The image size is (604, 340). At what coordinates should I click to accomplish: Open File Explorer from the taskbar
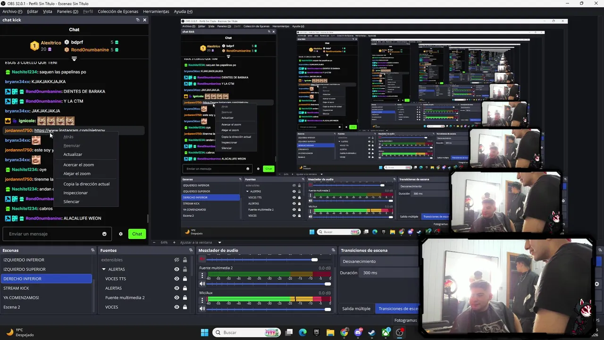(330, 332)
